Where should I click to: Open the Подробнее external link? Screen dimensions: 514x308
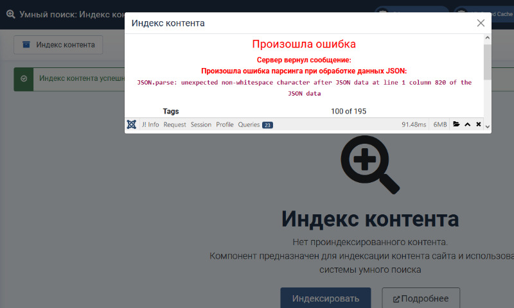click(x=421, y=299)
